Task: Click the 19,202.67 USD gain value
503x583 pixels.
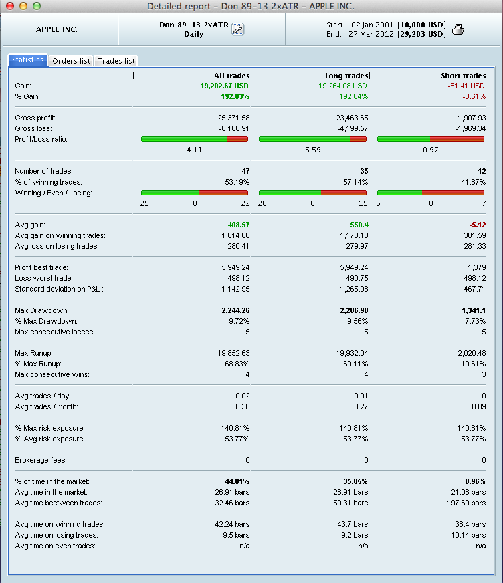Action: [x=224, y=86]
